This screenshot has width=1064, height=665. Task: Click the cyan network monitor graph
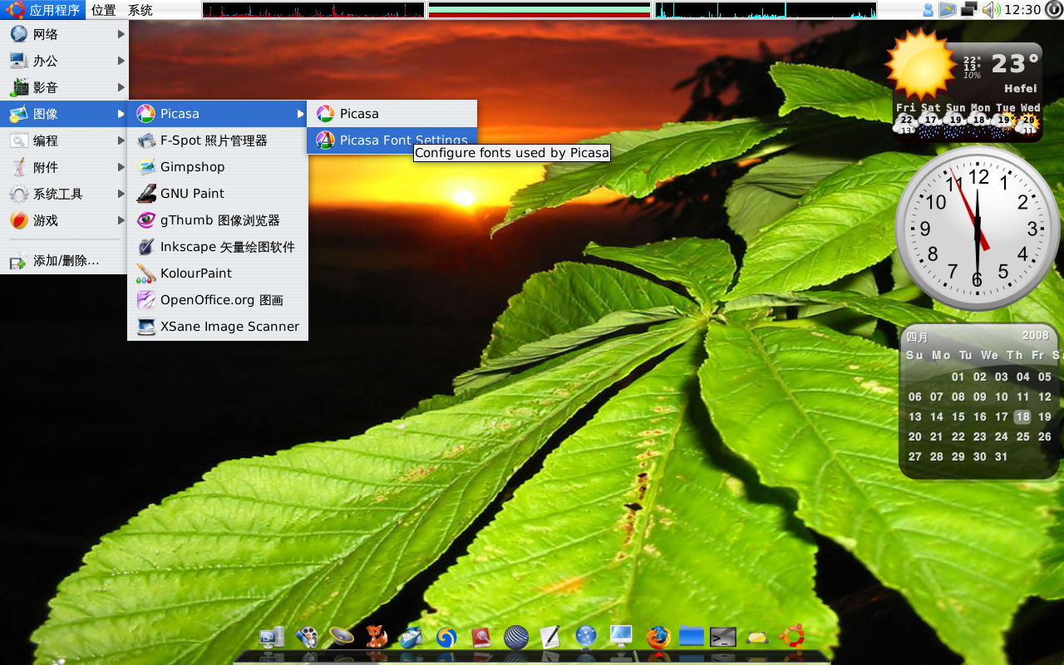click(766, 10)
